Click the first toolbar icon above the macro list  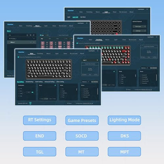27,35
